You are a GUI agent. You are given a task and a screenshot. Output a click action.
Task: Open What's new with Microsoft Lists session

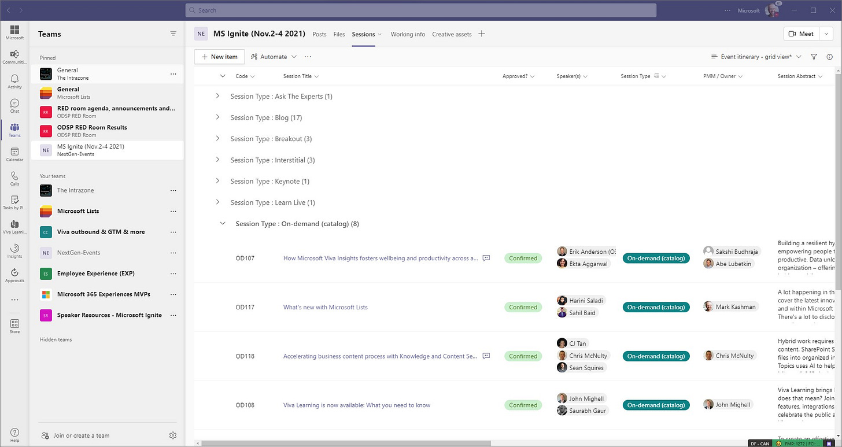click(325, 307)
